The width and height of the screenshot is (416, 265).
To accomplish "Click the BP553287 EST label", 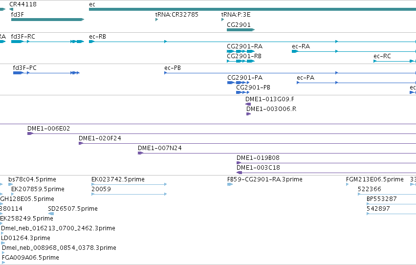I will pyautogui.click(x=381, y=199).
